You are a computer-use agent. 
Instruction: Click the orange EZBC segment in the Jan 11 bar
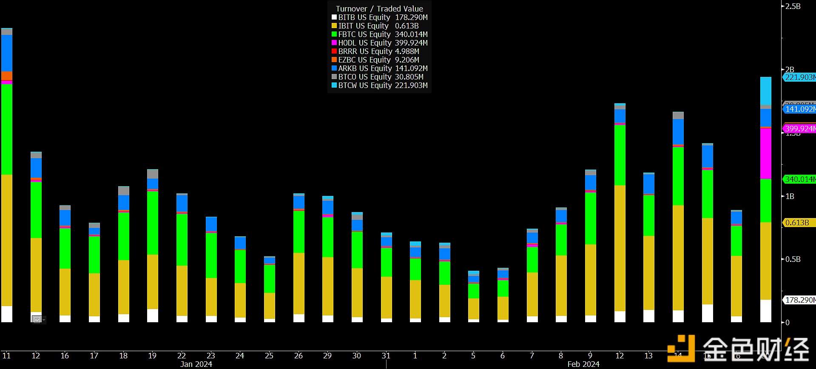pos(7,76)
